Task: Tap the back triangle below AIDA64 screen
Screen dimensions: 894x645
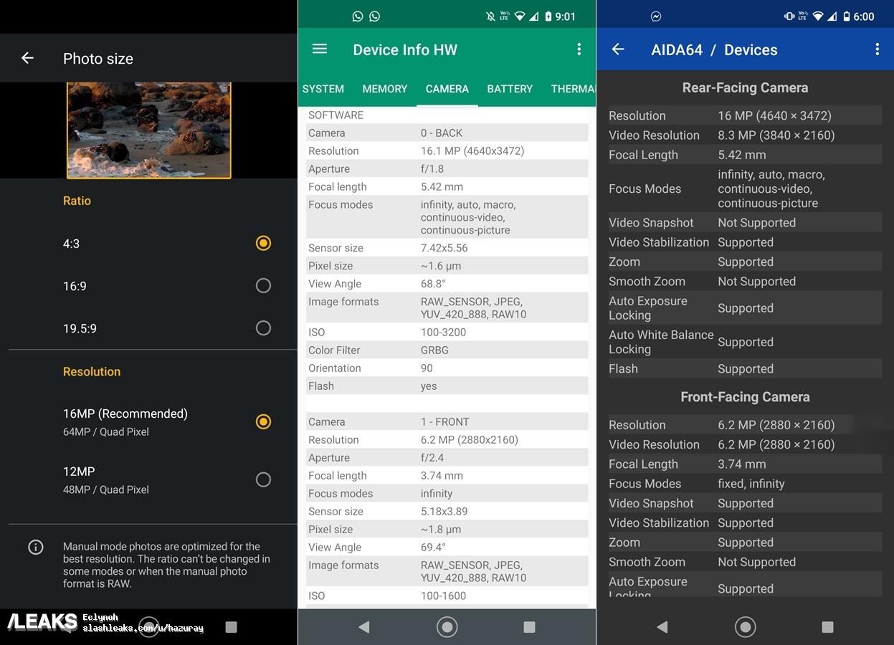Action: tap(662, 627)
